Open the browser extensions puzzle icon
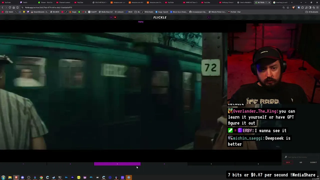 coord(302,7)
